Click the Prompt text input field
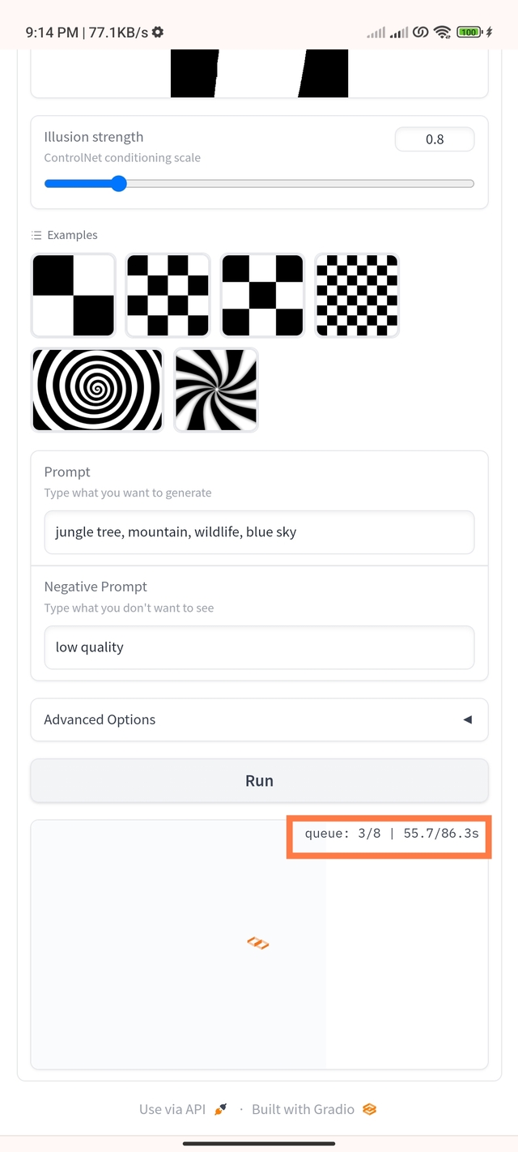 coord(259,532)
